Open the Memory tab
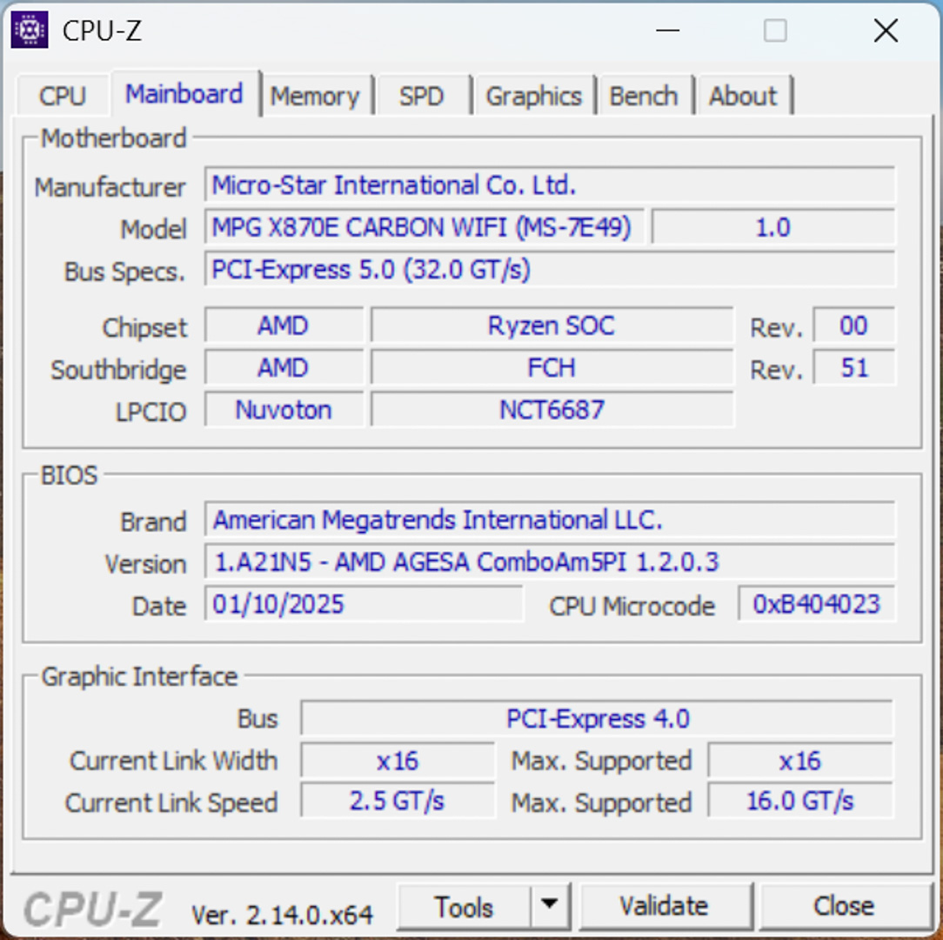Screen dimensions: 943x940 tap(315, 96)
